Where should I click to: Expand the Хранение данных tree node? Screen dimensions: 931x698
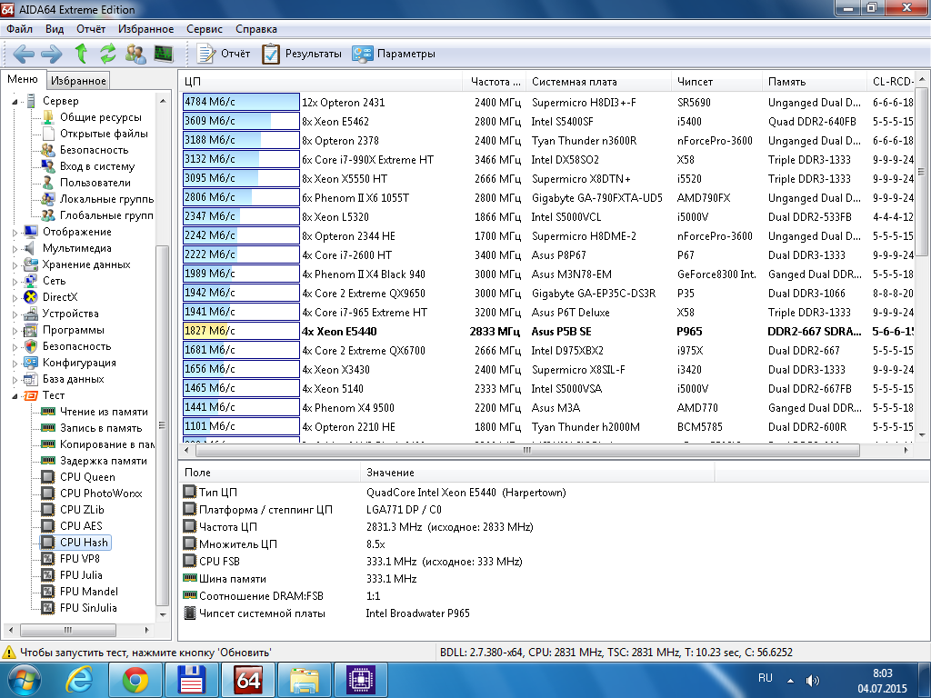point(15,265)
